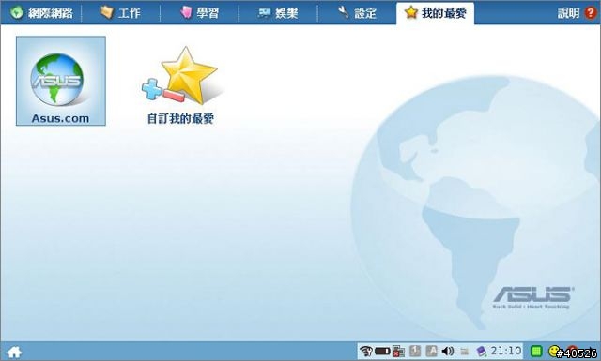The image size is (601, 361).
Task: Click the purple book input method icon
Action: [x=481, y=351]
